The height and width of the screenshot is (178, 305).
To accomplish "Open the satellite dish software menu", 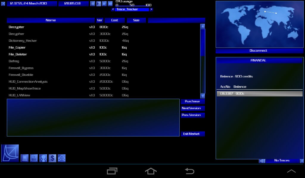I will point(10,153).
